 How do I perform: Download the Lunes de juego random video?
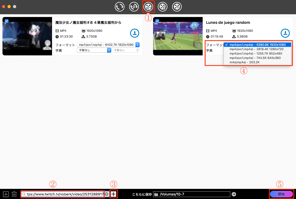(x=285, y=33)
